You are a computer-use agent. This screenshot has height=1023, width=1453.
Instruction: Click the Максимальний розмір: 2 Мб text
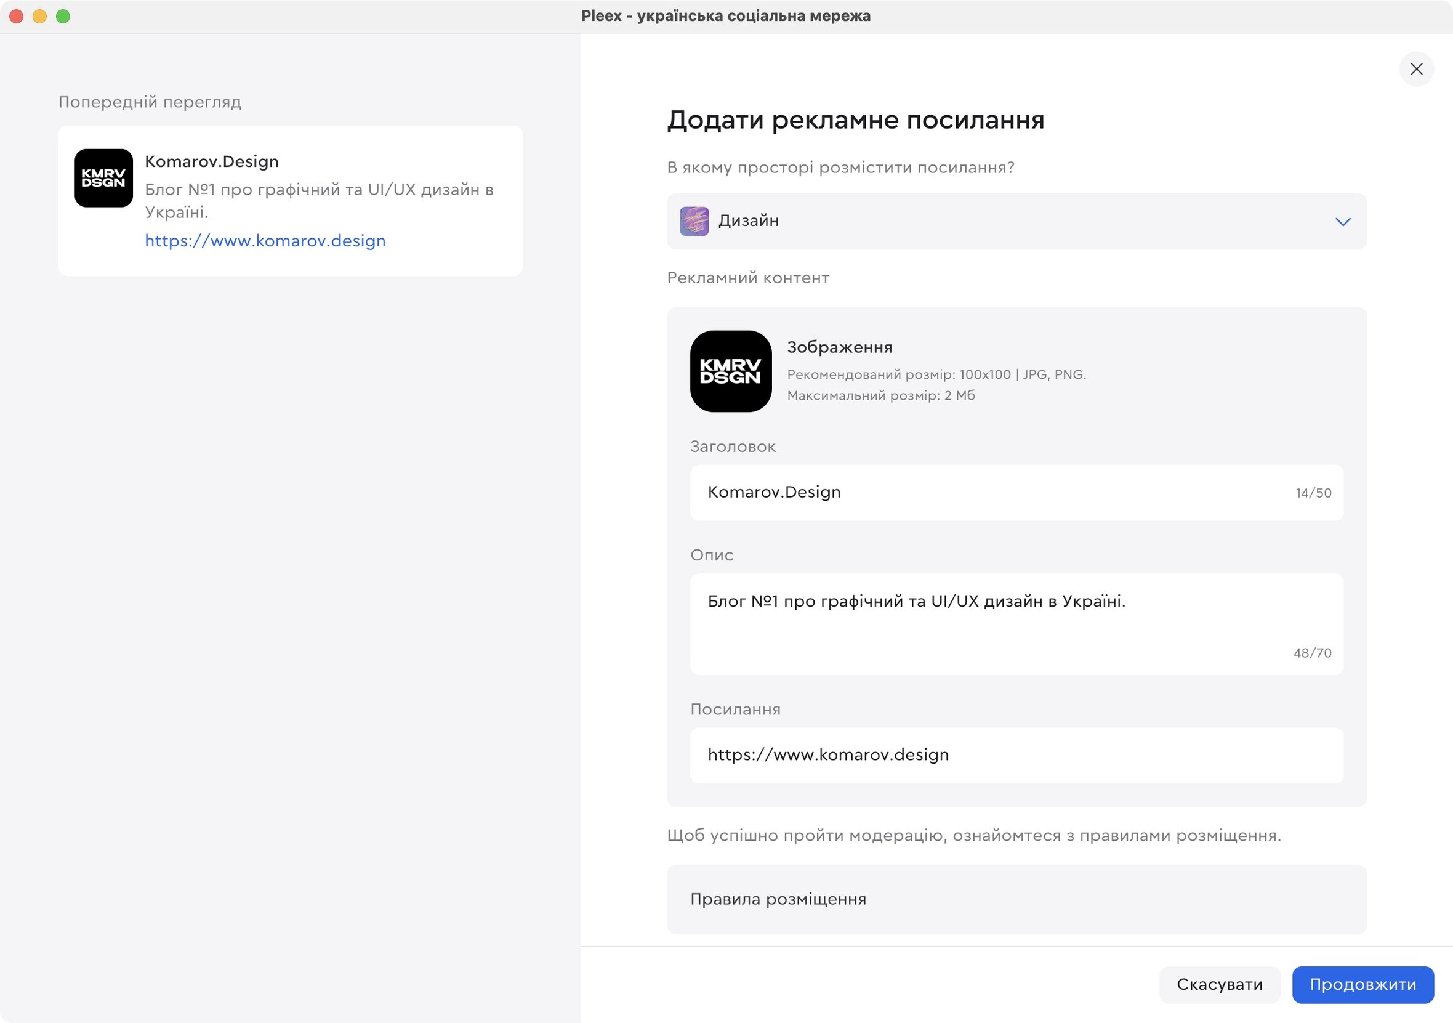[881, 395]
